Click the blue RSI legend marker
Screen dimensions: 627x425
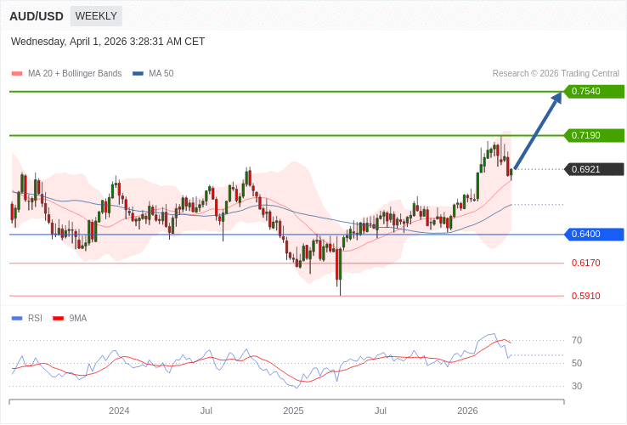click(16, 319)
